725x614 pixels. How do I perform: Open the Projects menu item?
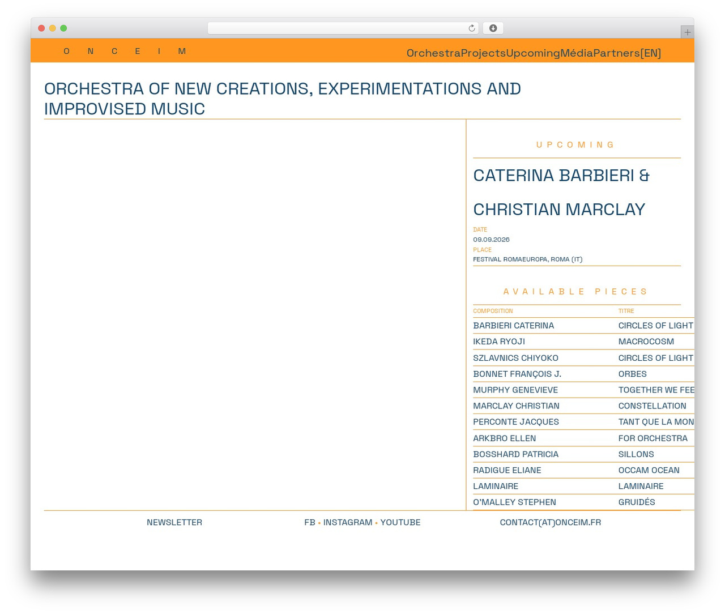(483, 53)
